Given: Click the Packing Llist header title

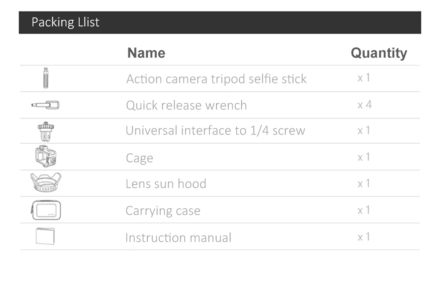Looking at the screenshot, I should pos(66,22).
